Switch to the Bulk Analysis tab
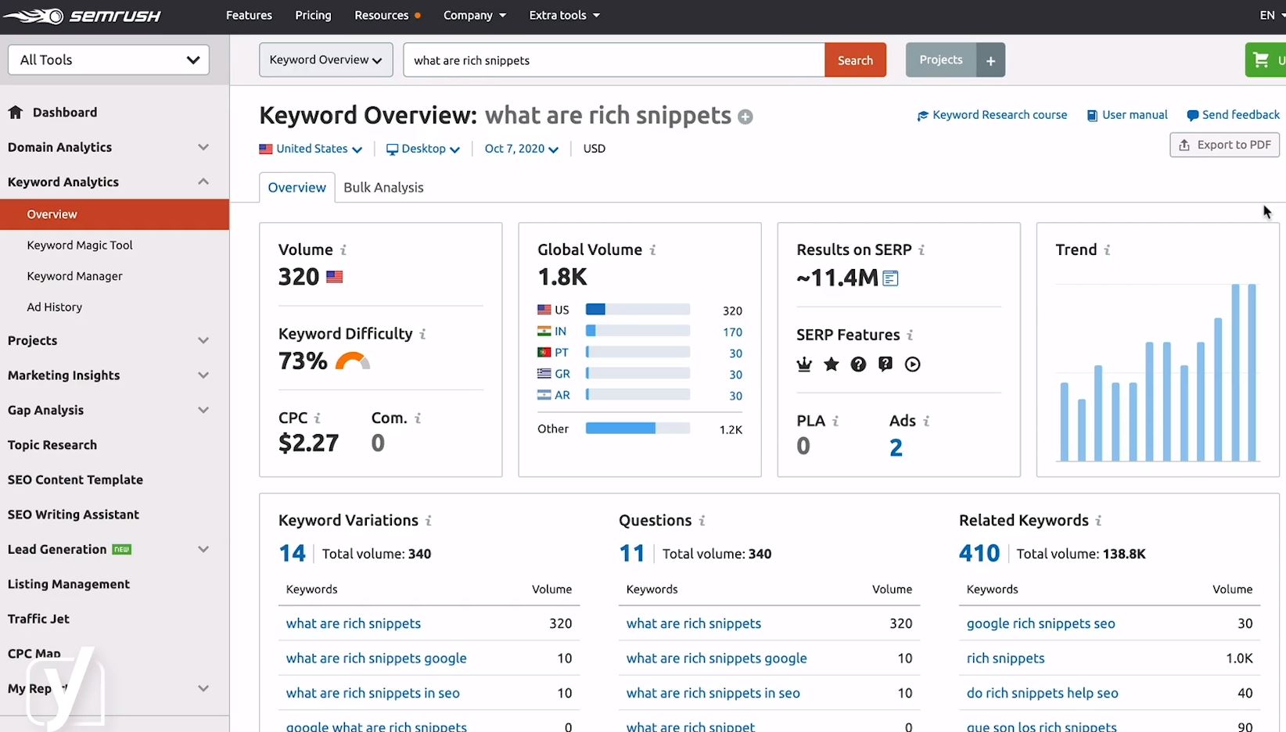 click(x=383, y=188)
